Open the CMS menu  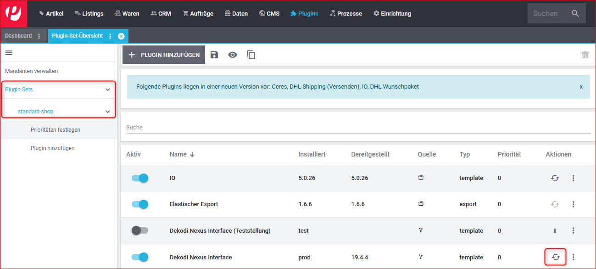point(269,14)
